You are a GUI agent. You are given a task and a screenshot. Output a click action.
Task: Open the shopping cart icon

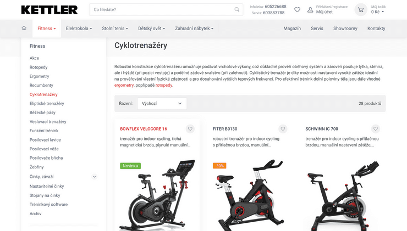coord(361,10)
